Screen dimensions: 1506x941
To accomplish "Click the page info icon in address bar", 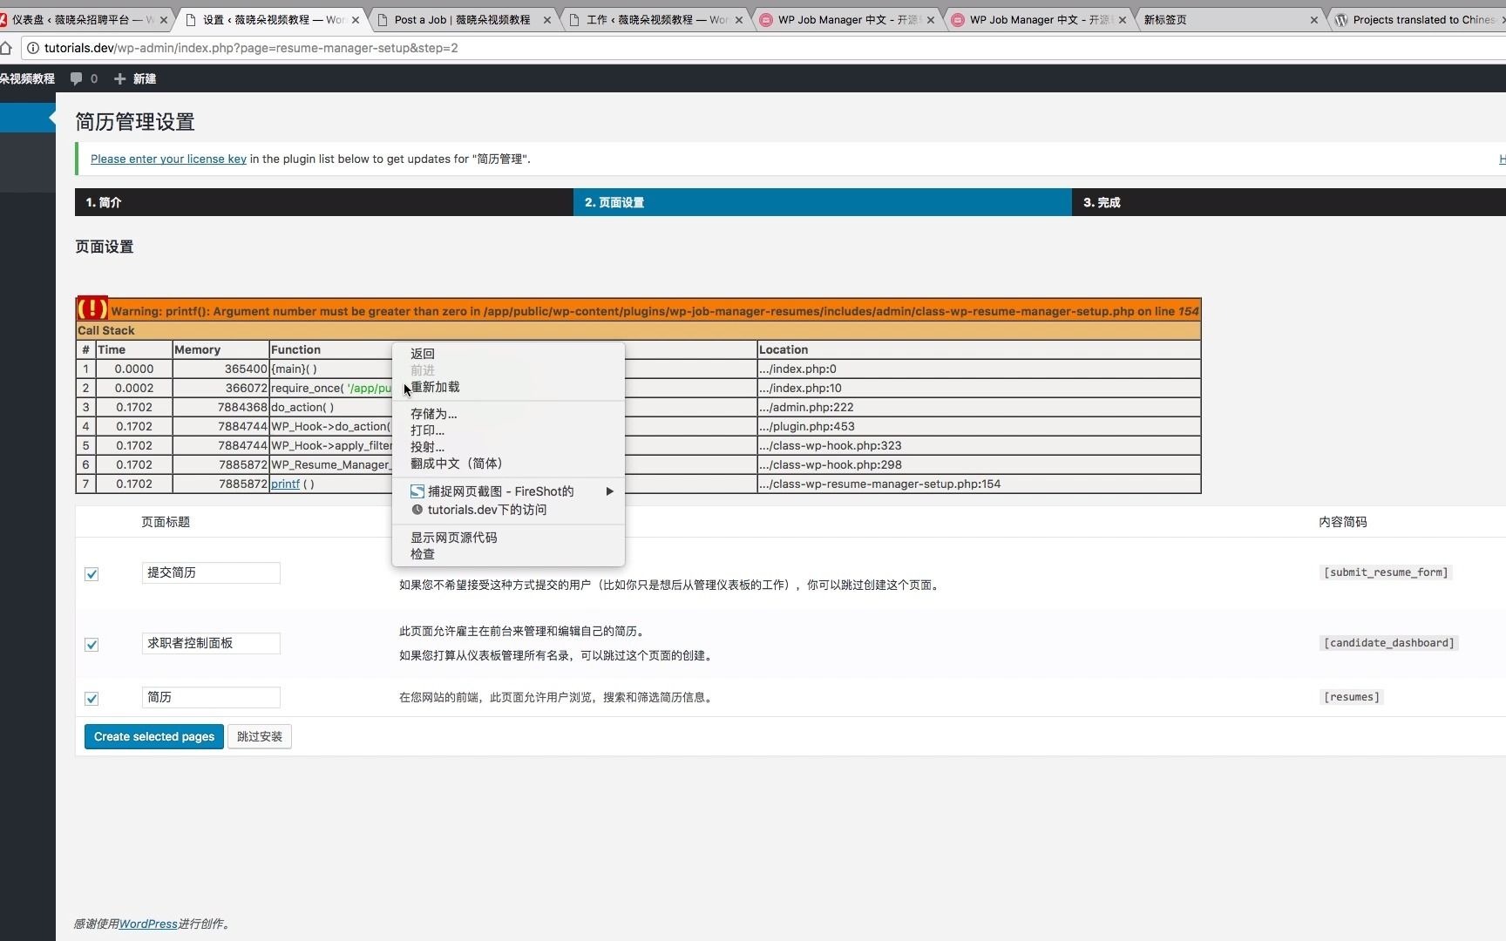I will pos(32,48).
